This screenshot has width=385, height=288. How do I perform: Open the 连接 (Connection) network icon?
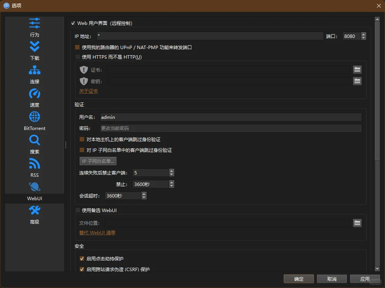[x=34, y=70]
